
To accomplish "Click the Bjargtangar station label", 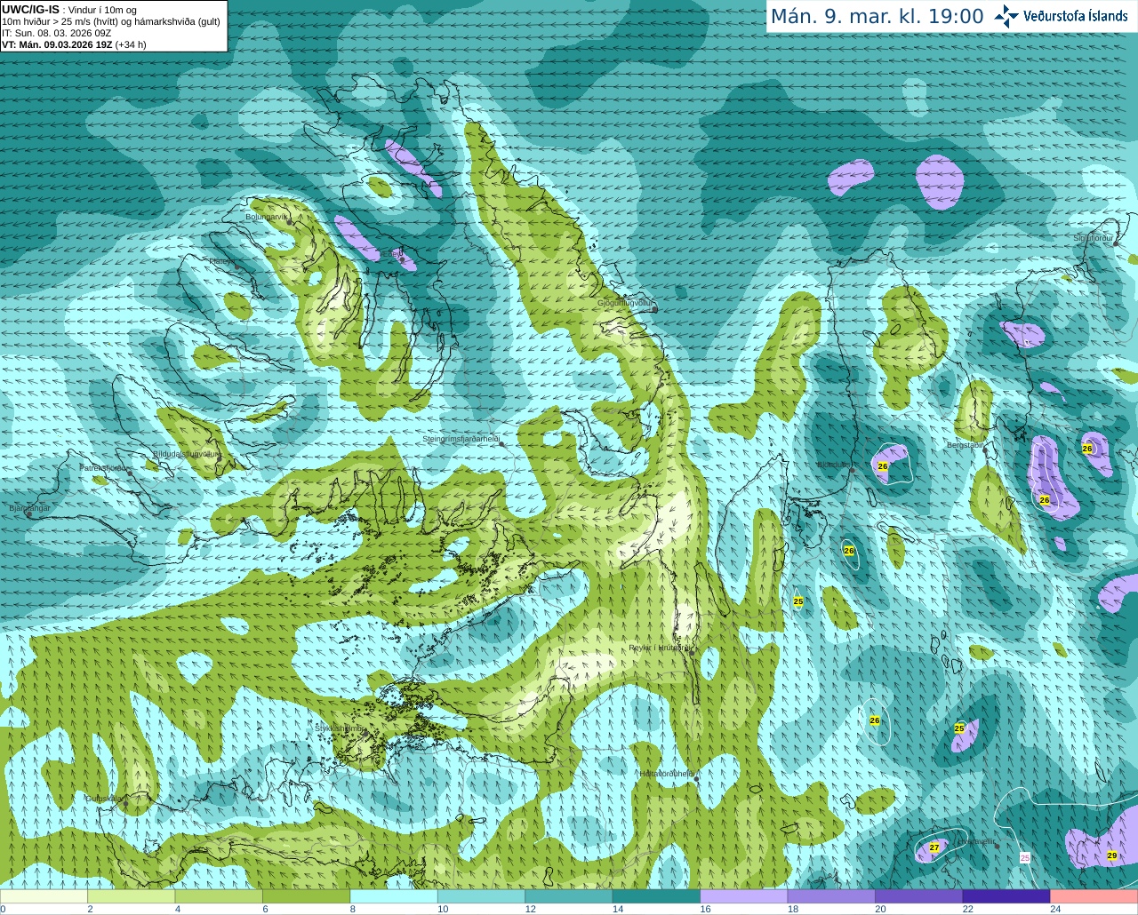I will (x=29, y=508).
